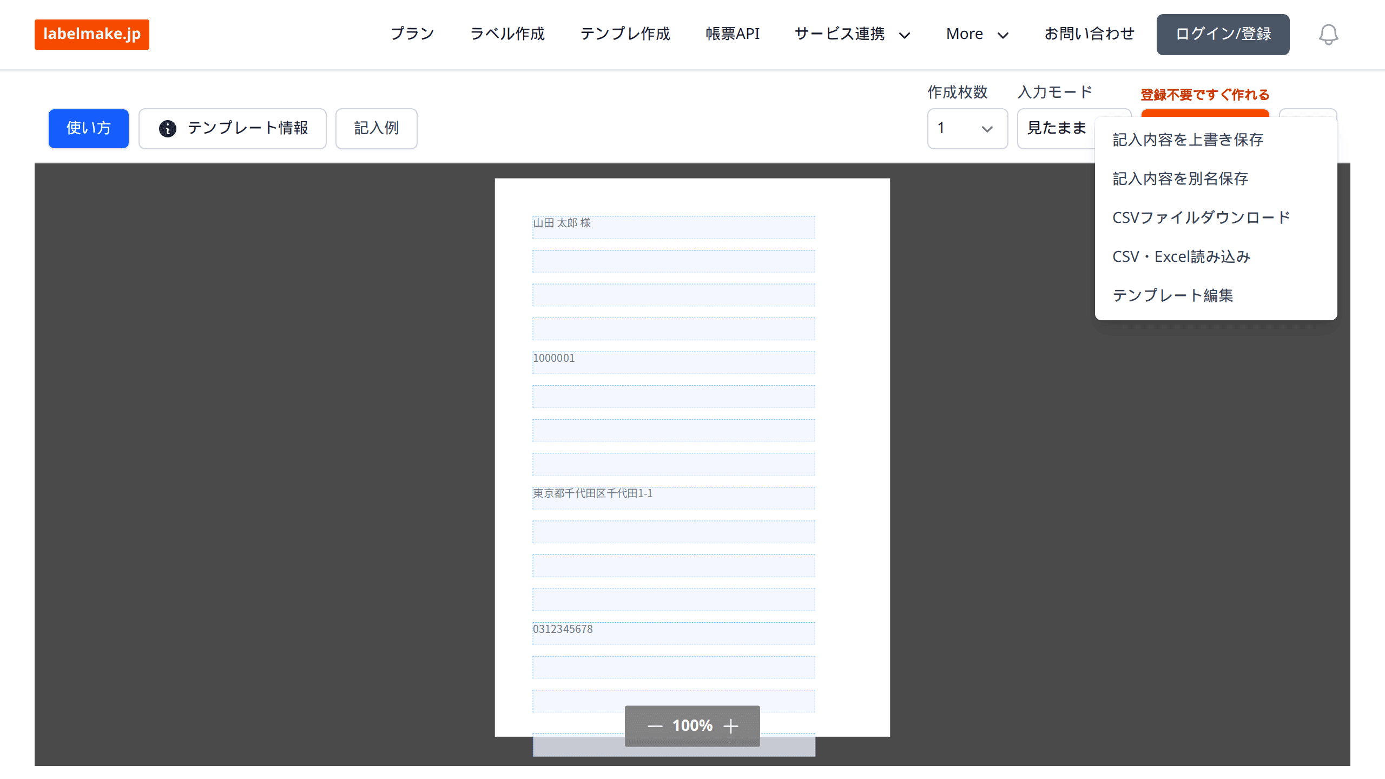Choose CSVファイルダウンロード menu entry
Viewport: 1385px width, 779px height.
1216,217
